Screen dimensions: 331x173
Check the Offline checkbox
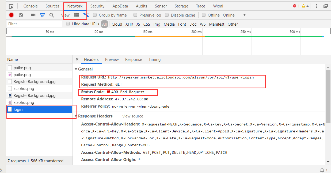point(204,15)
